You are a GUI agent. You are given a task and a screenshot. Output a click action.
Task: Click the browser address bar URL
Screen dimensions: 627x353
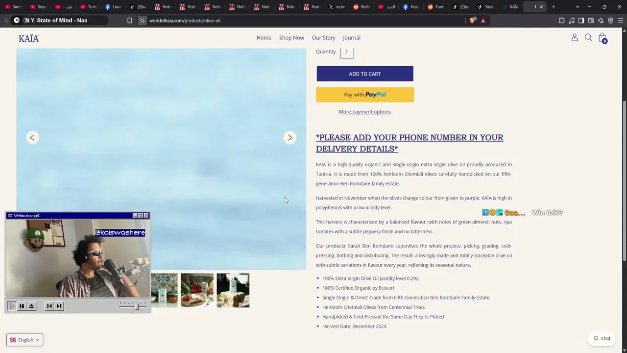pos(185,21)
